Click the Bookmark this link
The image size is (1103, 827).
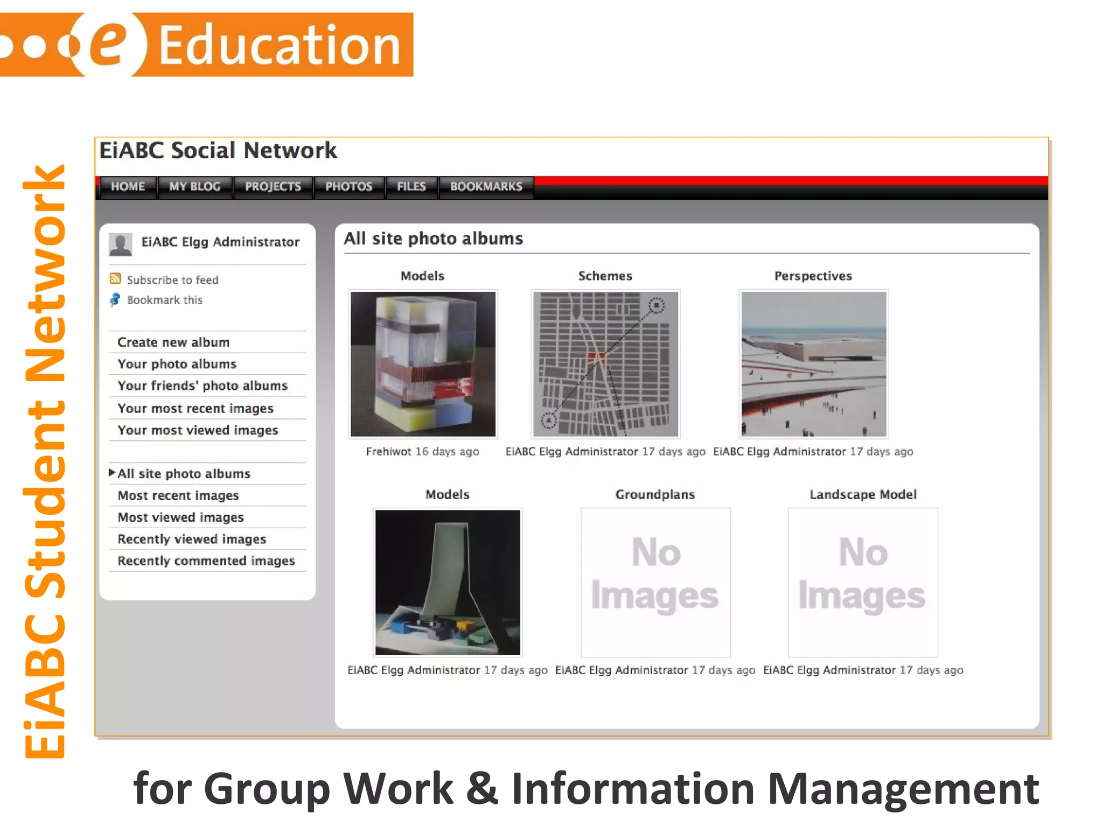pyautogui.click(x=165, y=300)
